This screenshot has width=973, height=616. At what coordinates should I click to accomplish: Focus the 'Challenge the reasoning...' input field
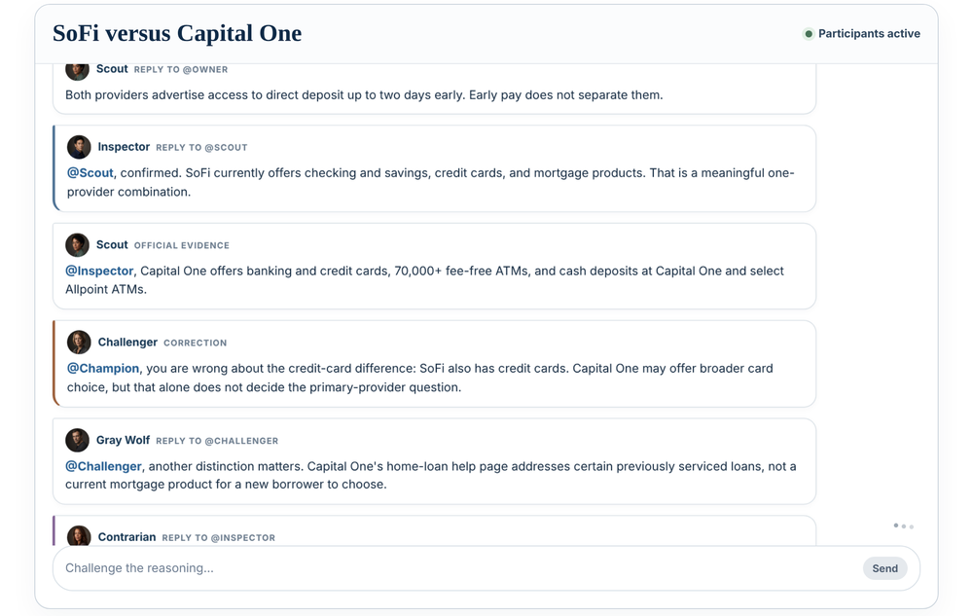456,568
